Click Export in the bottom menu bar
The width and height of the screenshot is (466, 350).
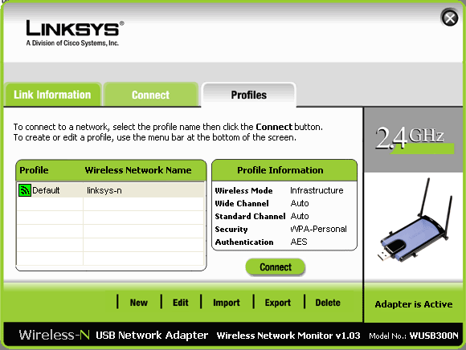coord(277,303)
